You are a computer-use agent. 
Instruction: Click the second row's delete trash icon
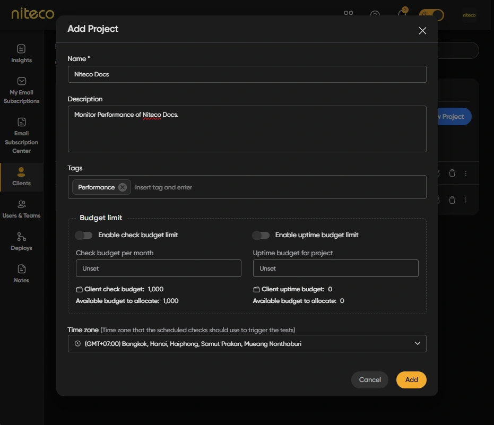[x=452, y=200]
